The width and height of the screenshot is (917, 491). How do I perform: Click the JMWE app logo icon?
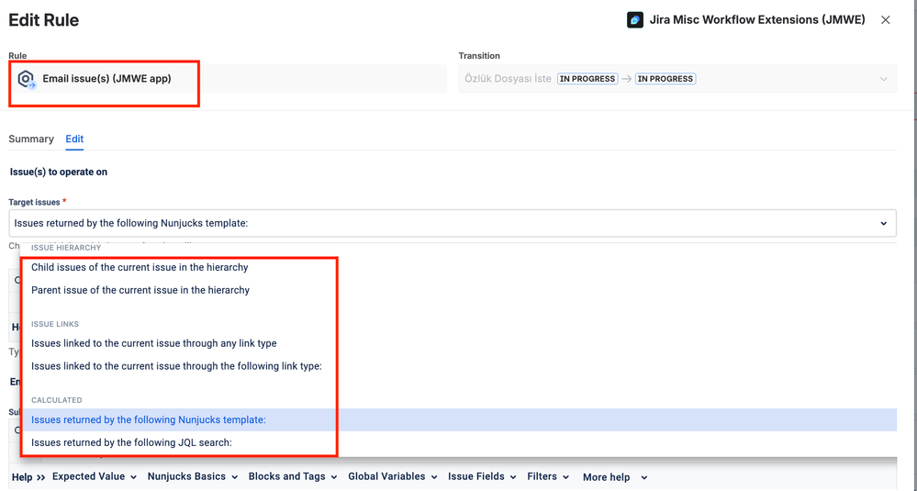[635, 20]
